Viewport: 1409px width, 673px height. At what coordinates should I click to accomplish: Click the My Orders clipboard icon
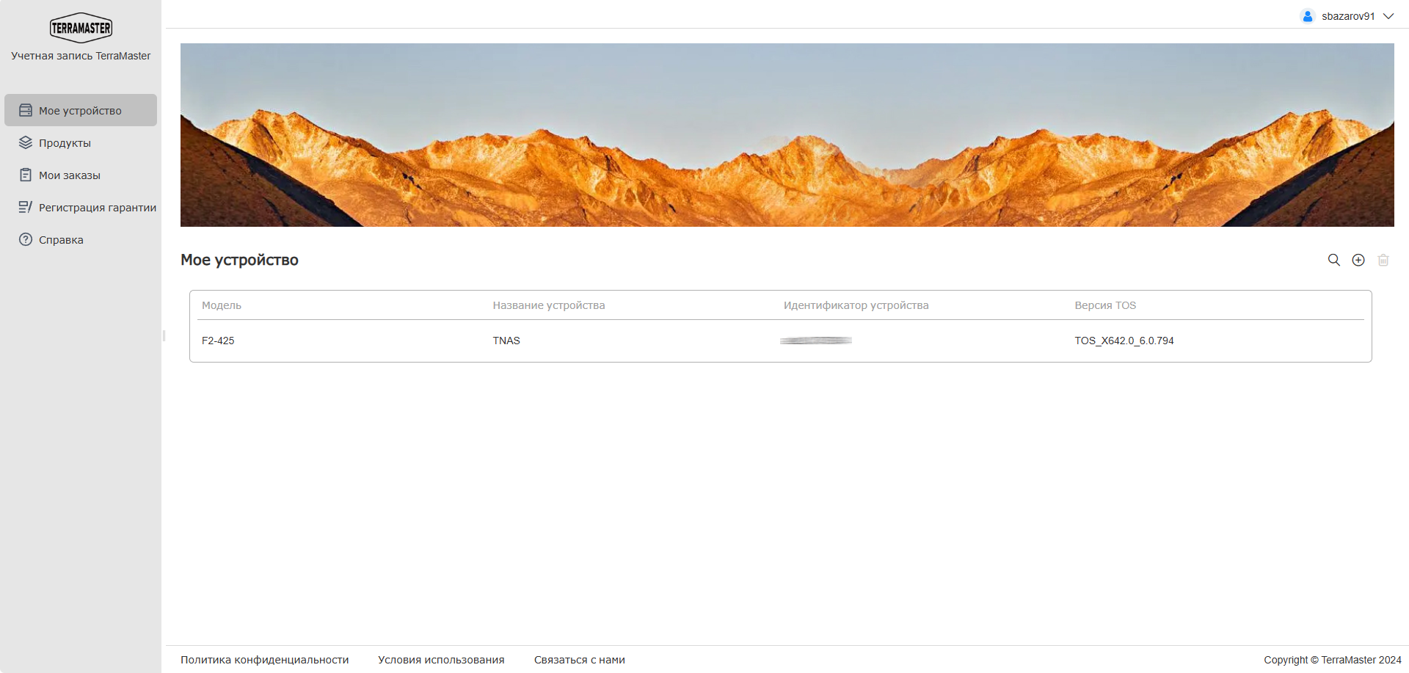26,175
